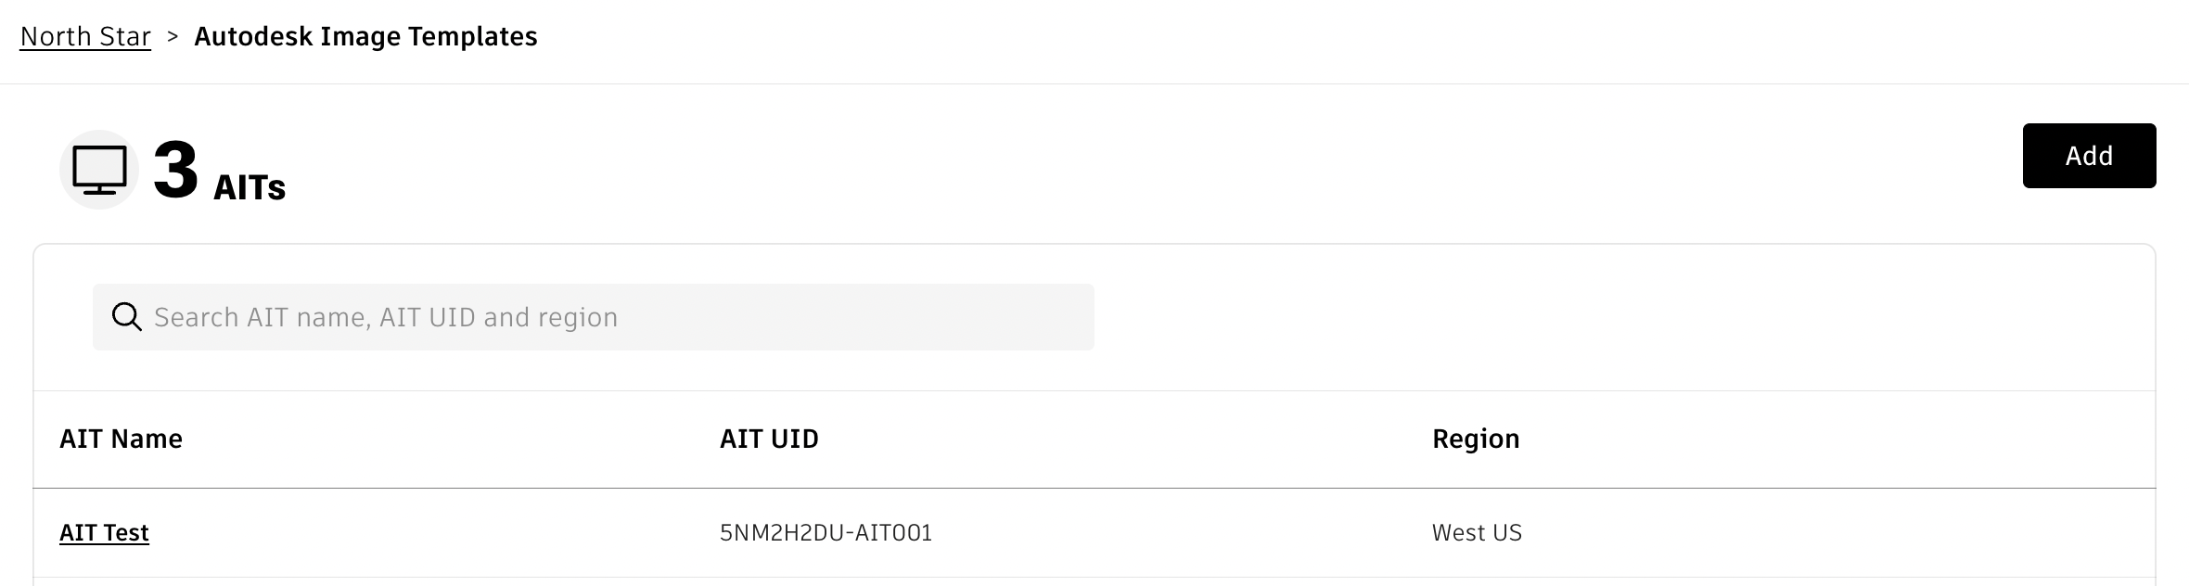The width and height of the screenshot is (2189, 586).
Task: Sort by the Region column header
Action: coord(1476,439)
